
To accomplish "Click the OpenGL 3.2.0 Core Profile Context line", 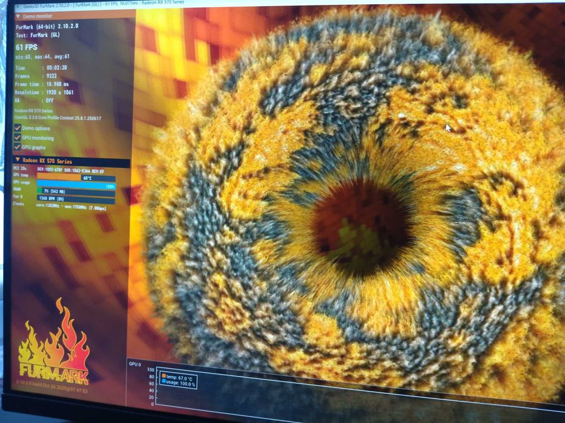I will [58, 118].
